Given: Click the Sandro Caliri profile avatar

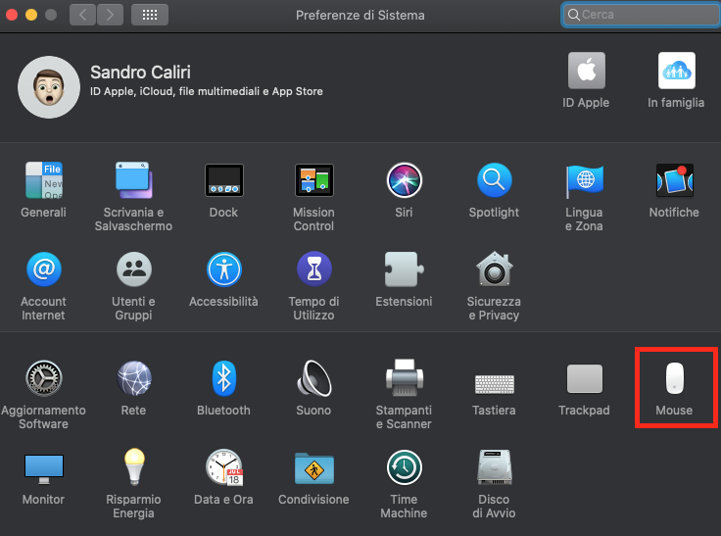Looking at the screenshot, I should click(49, 87).
